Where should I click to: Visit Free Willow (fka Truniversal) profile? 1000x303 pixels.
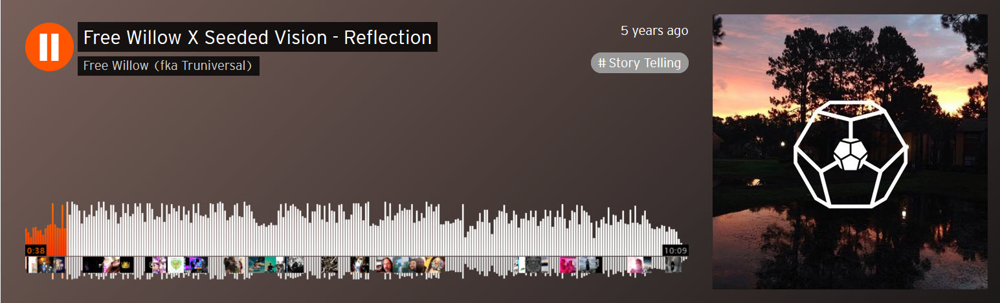point(168,66)
